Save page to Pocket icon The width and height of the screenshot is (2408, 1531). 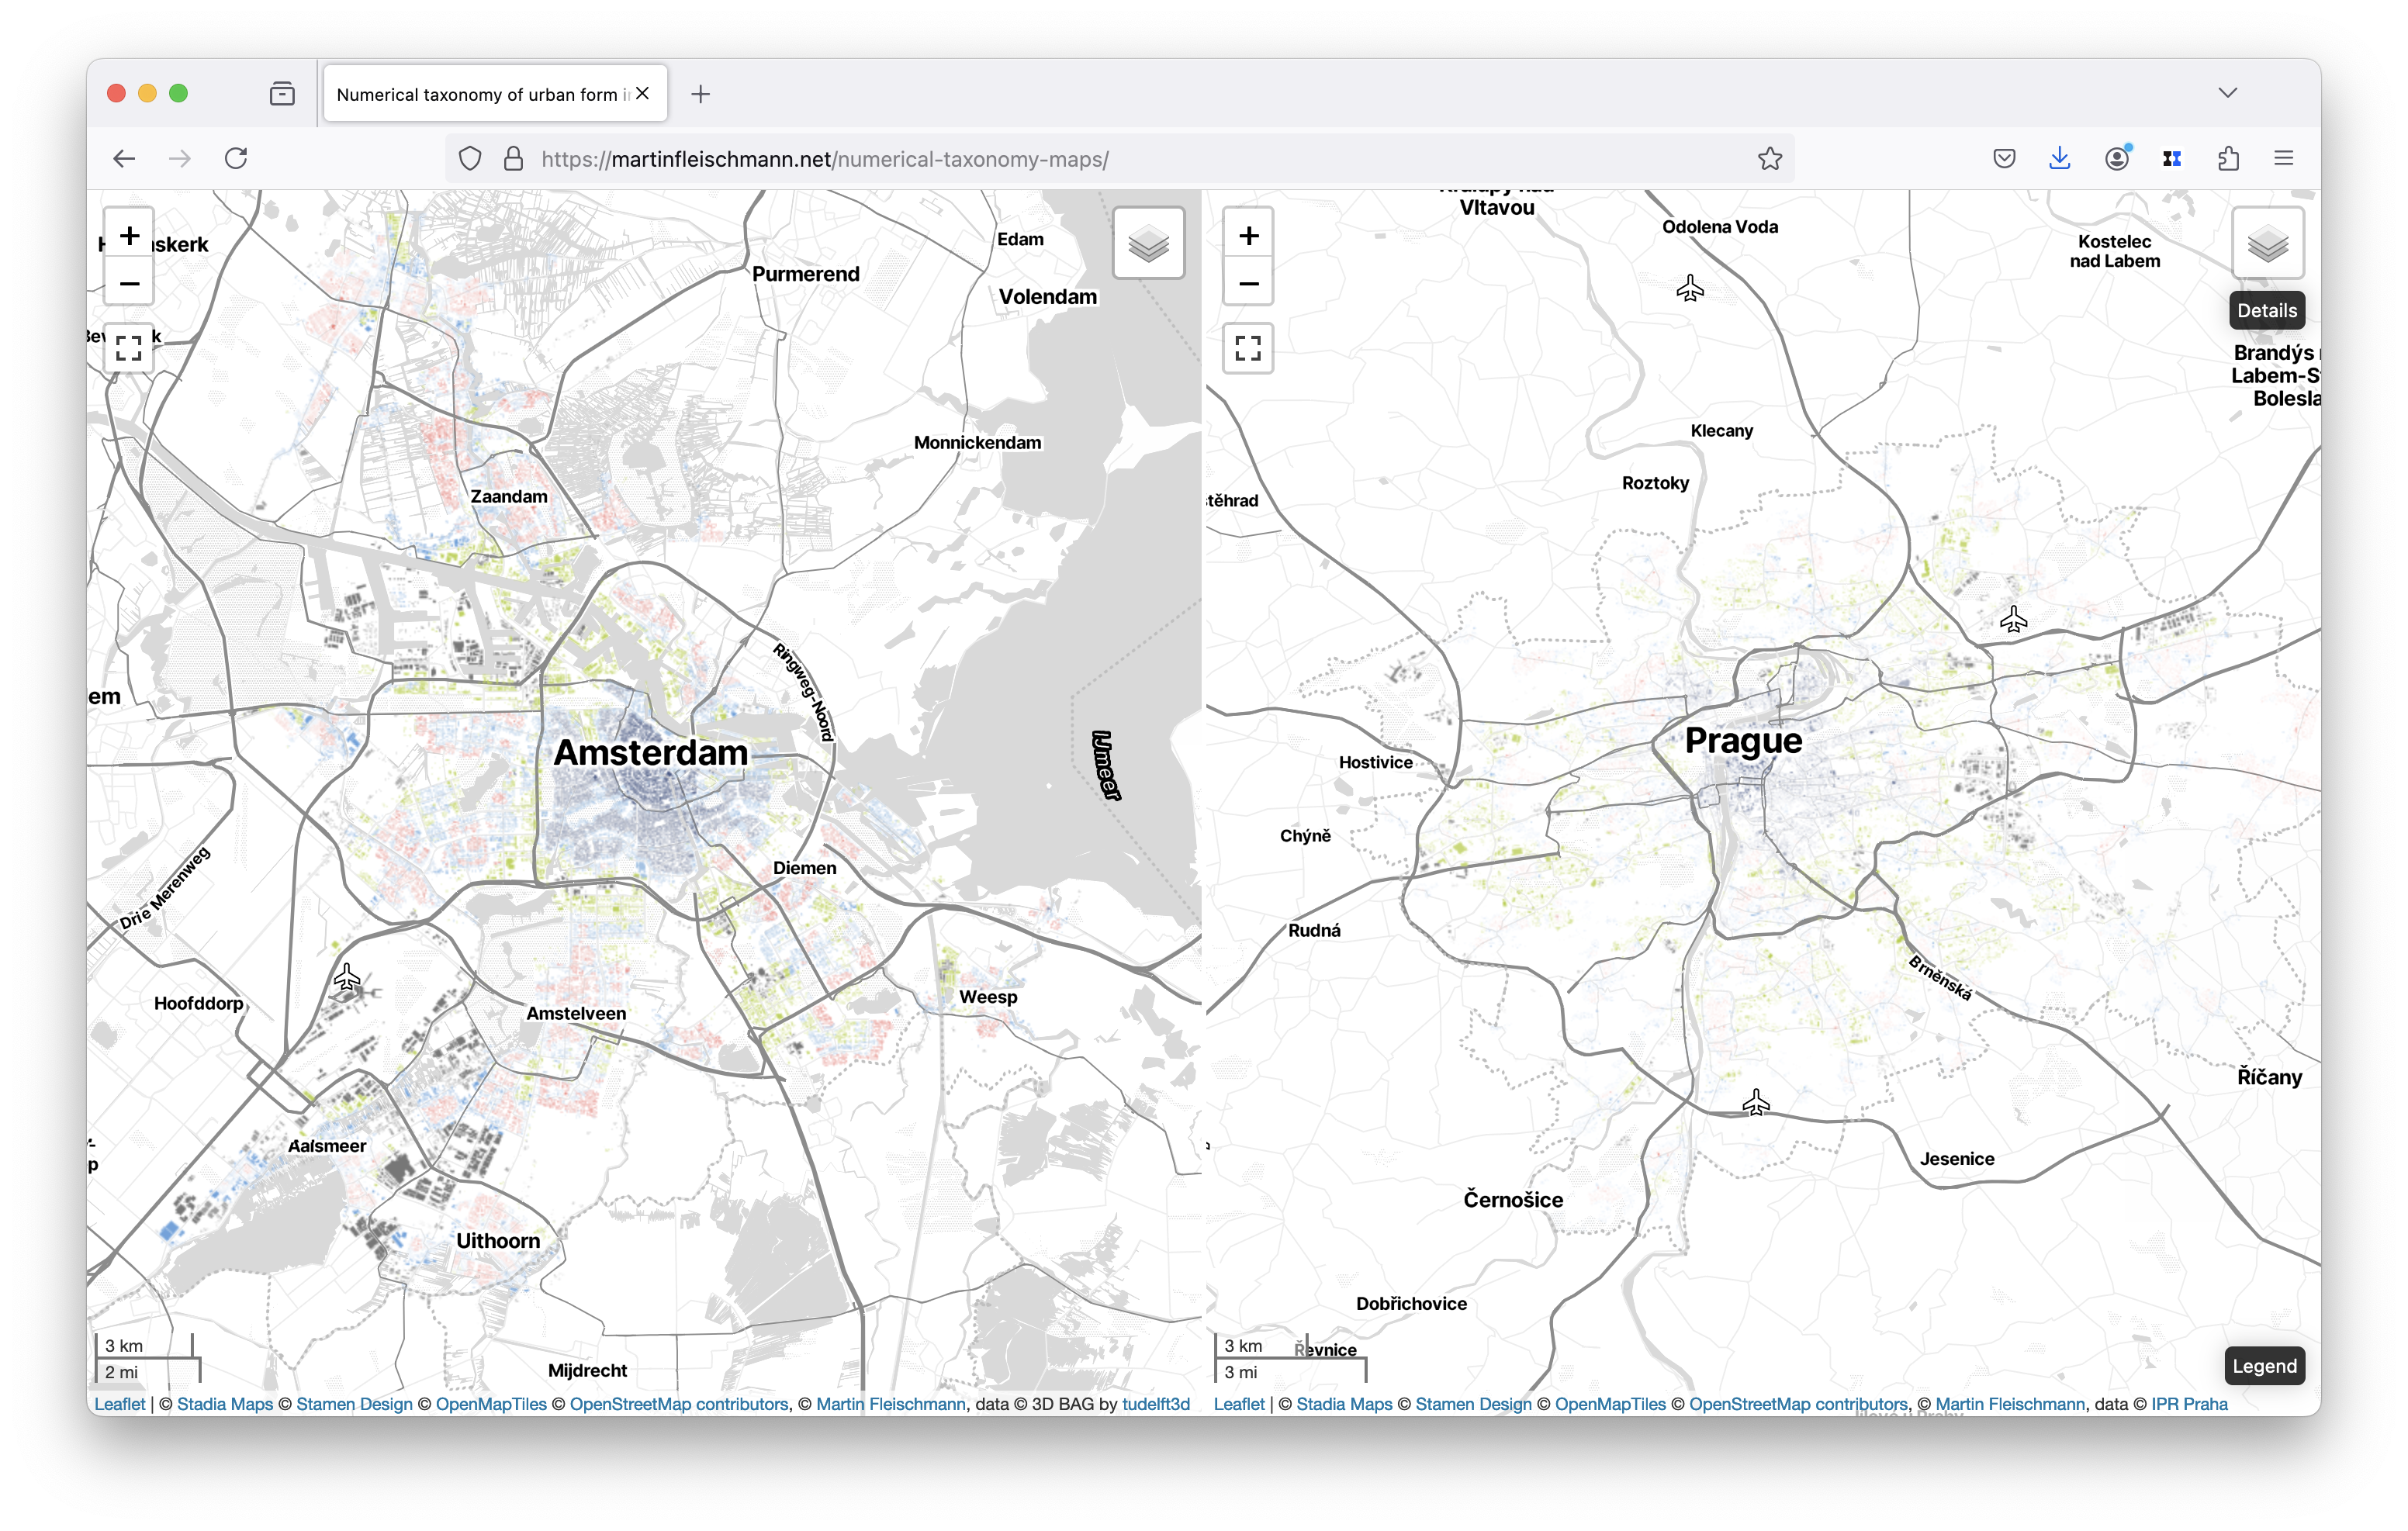pos(2003,159)
